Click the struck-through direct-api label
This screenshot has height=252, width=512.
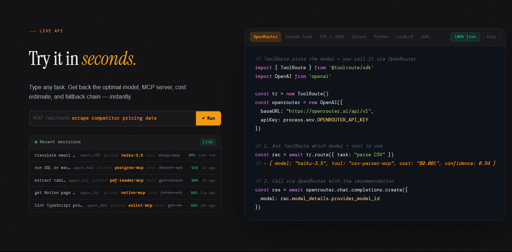pyautogui.click(x=171, y=168)
